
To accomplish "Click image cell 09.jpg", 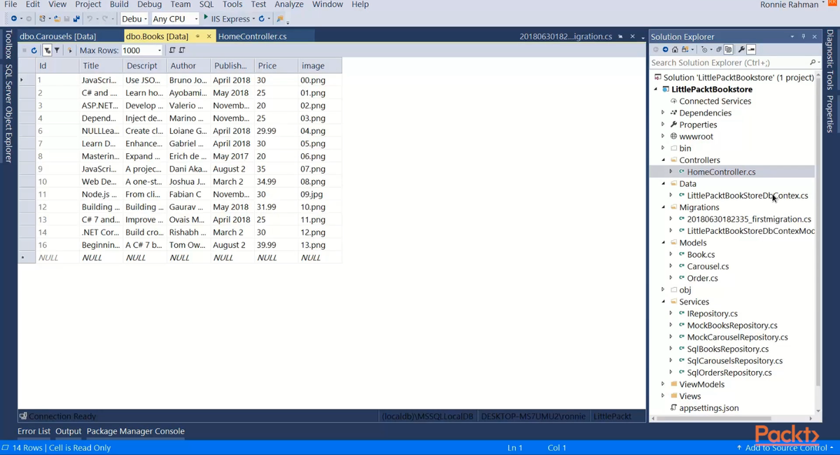I will click(x=319, y=195).
